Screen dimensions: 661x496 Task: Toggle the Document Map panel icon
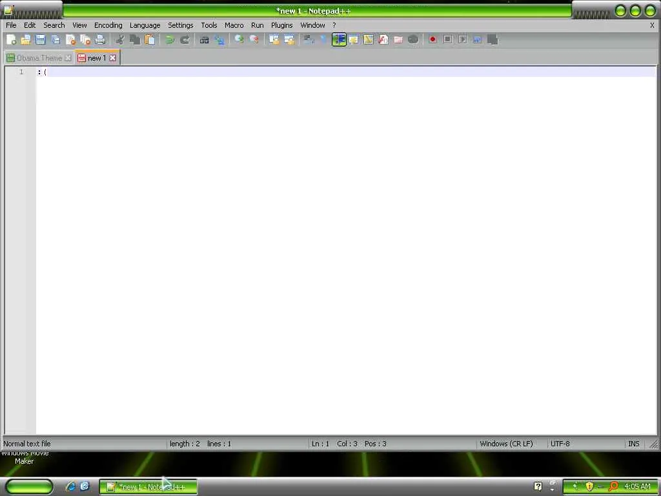pyautogui.click(x=369, y=39)
